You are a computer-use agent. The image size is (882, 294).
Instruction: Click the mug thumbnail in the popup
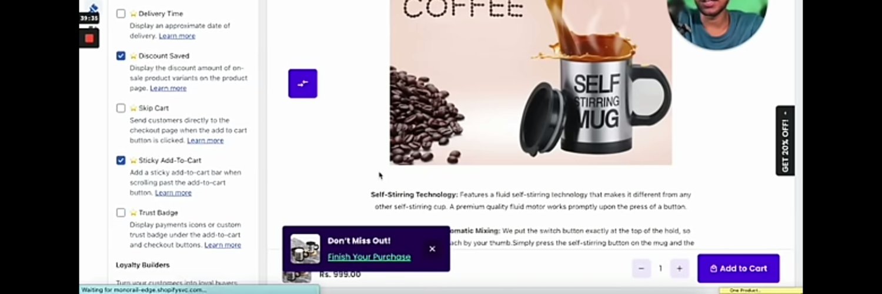(x=305, y=249)
